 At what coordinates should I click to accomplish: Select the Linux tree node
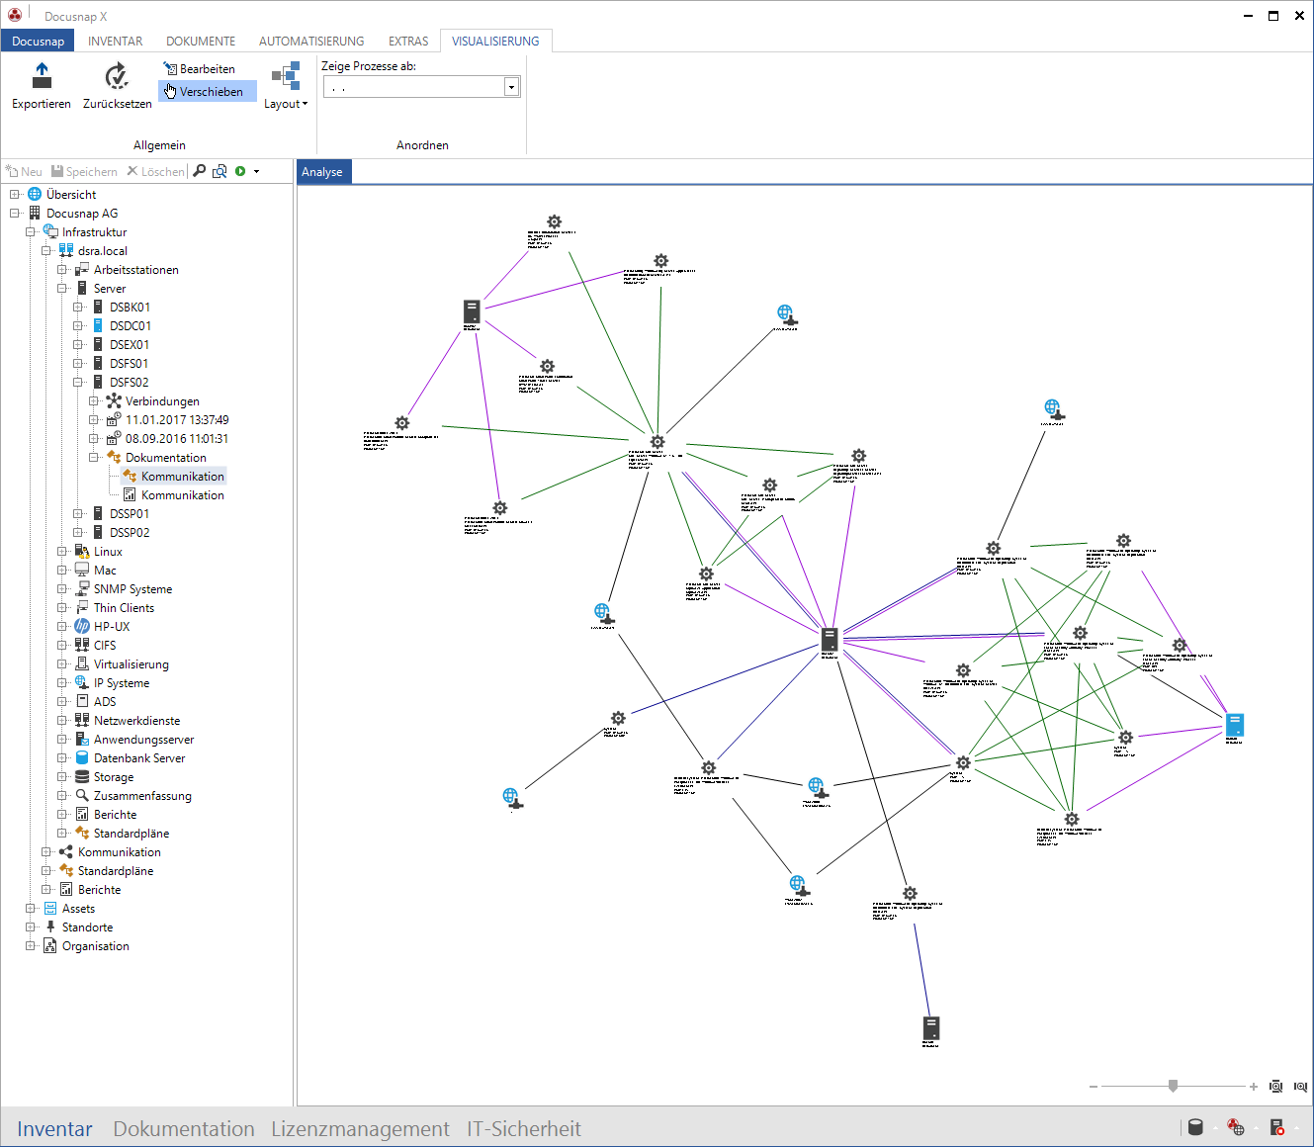tap(108, 552)
